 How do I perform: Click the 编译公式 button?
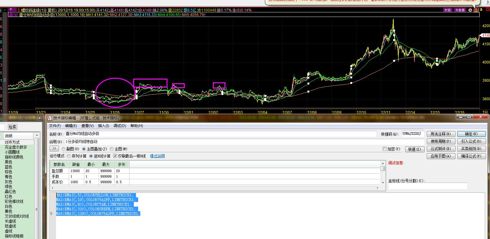click(471, 156)
